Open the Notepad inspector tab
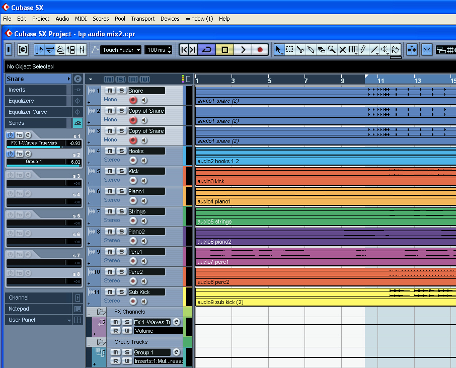This screenshot has height=368, width=456. coord(38,309)
